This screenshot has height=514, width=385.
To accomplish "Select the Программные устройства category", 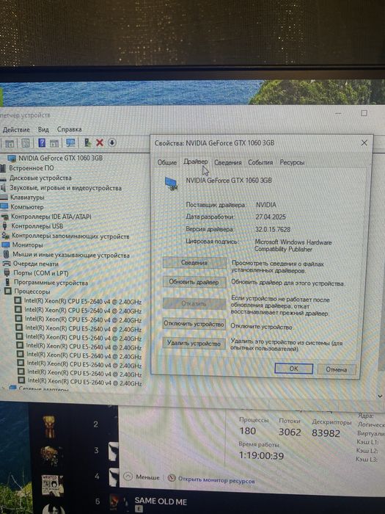I will (51, 283).
